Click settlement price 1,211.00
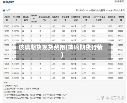This screenshot has height=103, width=127. pos(16,40)
